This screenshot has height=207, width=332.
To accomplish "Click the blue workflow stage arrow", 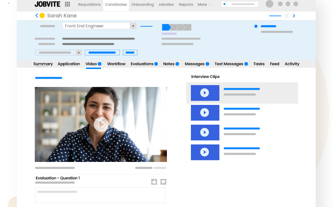I will [x=166, y=27].
